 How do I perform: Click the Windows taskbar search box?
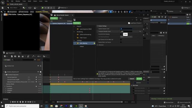(22, 106)
